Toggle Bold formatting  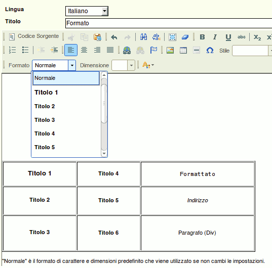pyautogui.click(x=202, y=37)
